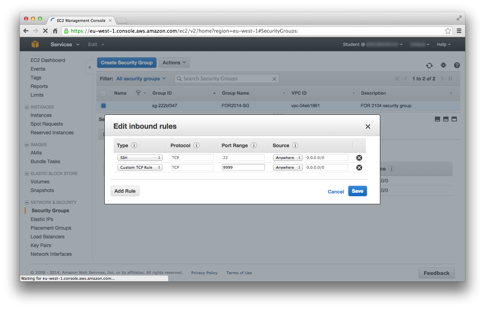The width and height of the screenshot is (485, 309).
Task: Click the Search Security Groups field
Action: [226, 79]
